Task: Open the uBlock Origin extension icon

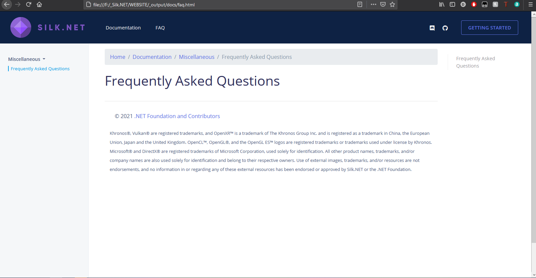Action: (x=474, y=5)
